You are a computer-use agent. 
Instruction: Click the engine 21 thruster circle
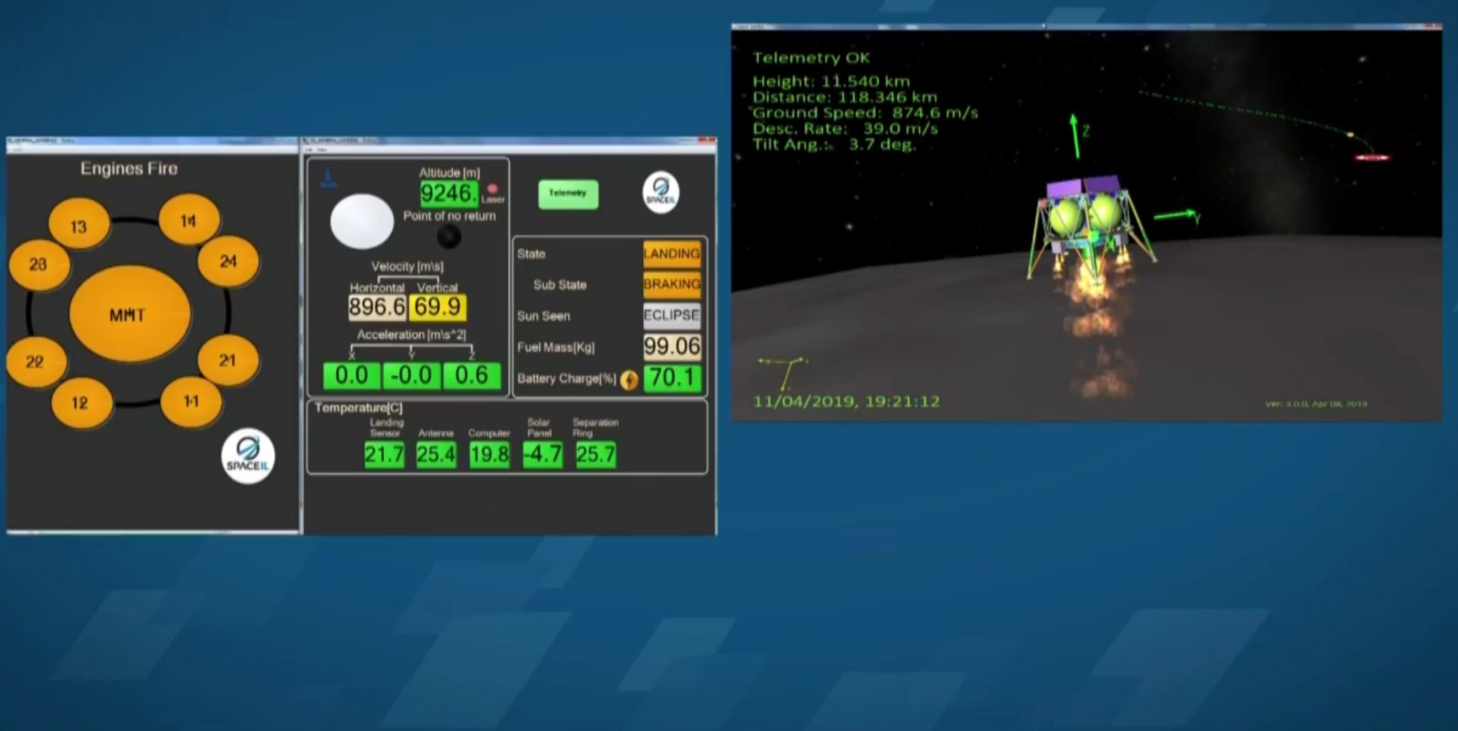[x=227, y=360]
